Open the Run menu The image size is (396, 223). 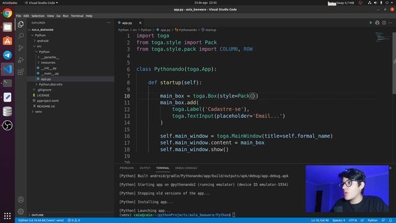point(66,16)
